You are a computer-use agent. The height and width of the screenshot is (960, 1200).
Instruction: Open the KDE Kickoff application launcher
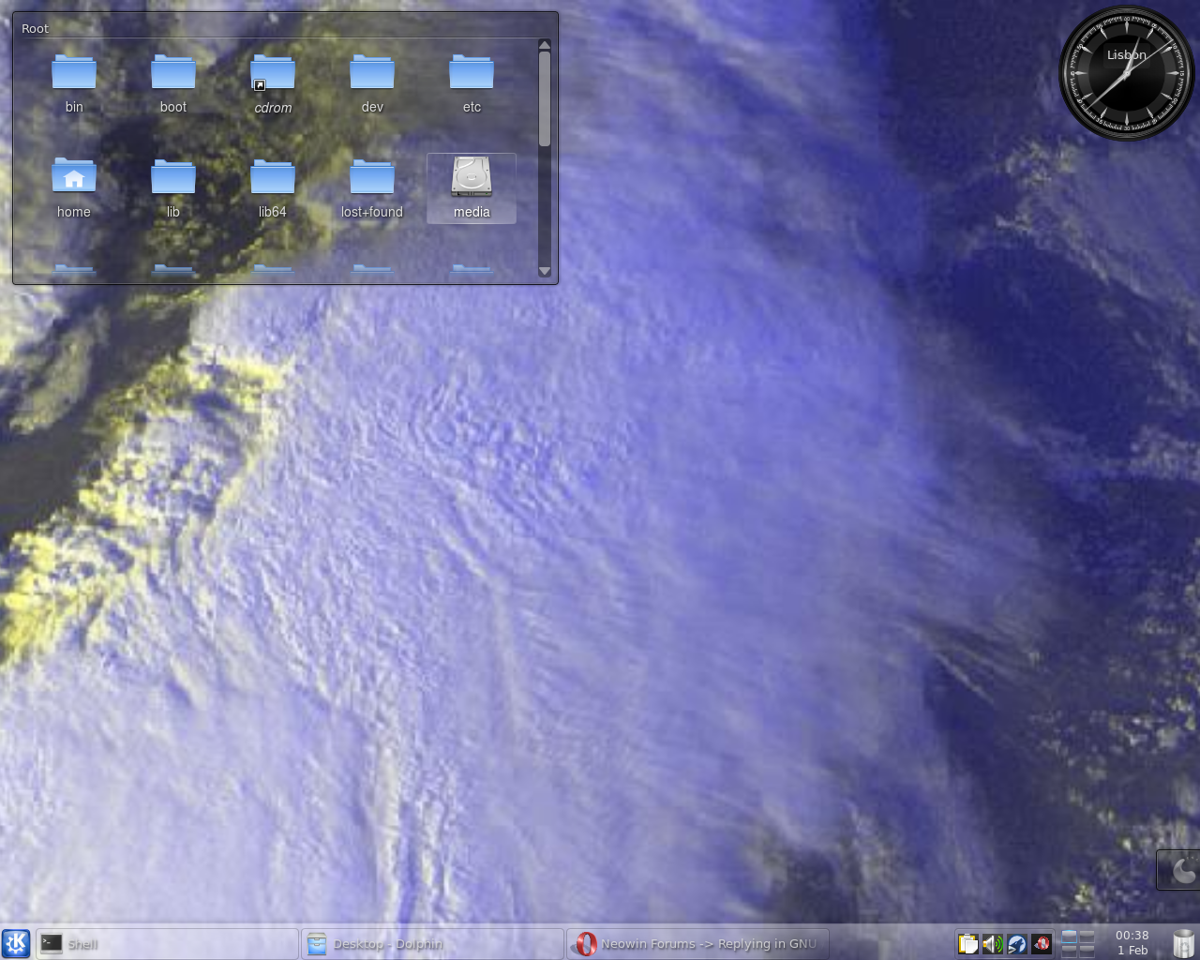pyautogui.click(x=16, y=943)
